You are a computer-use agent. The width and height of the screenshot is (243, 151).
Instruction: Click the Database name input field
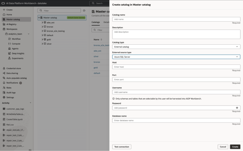pos(176,120)
